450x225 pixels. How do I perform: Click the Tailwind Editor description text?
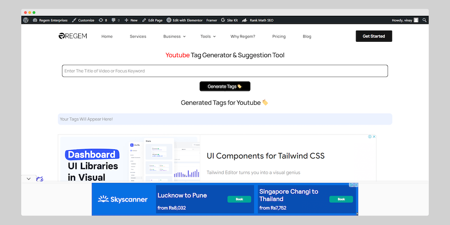pyautogui.click(x=254, y=172)
